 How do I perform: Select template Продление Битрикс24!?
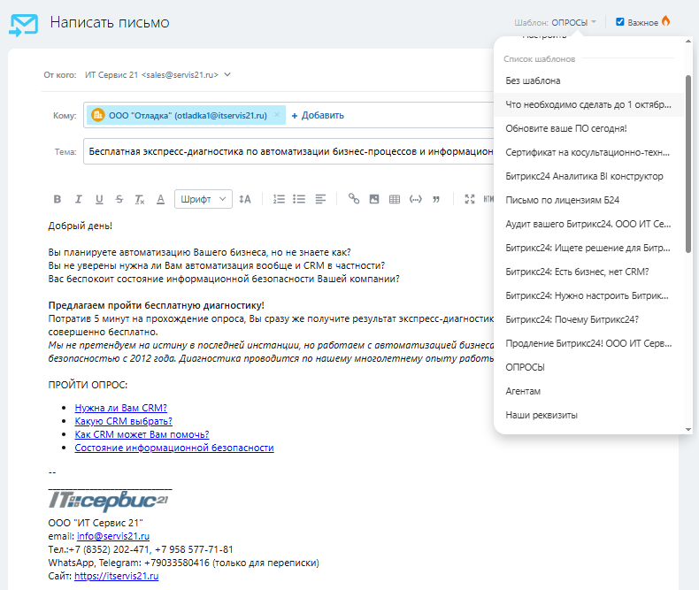588,343
